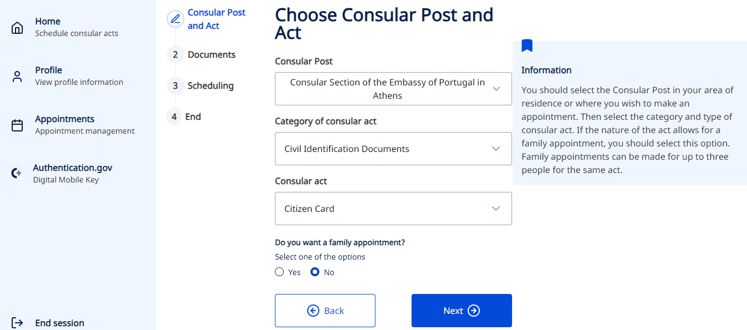The image size is (747, 330).
Task: Open Consular Post and Act step
Action: click(217, 19)
